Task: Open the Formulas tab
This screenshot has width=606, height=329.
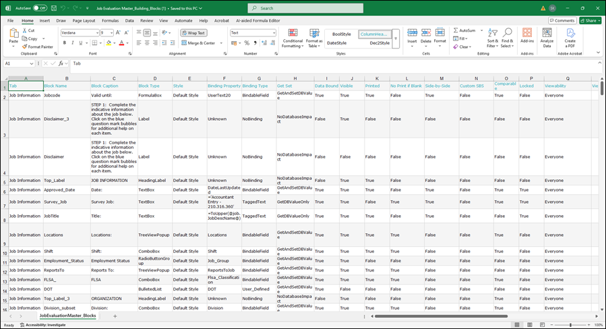Action: [x=110, y=20]
